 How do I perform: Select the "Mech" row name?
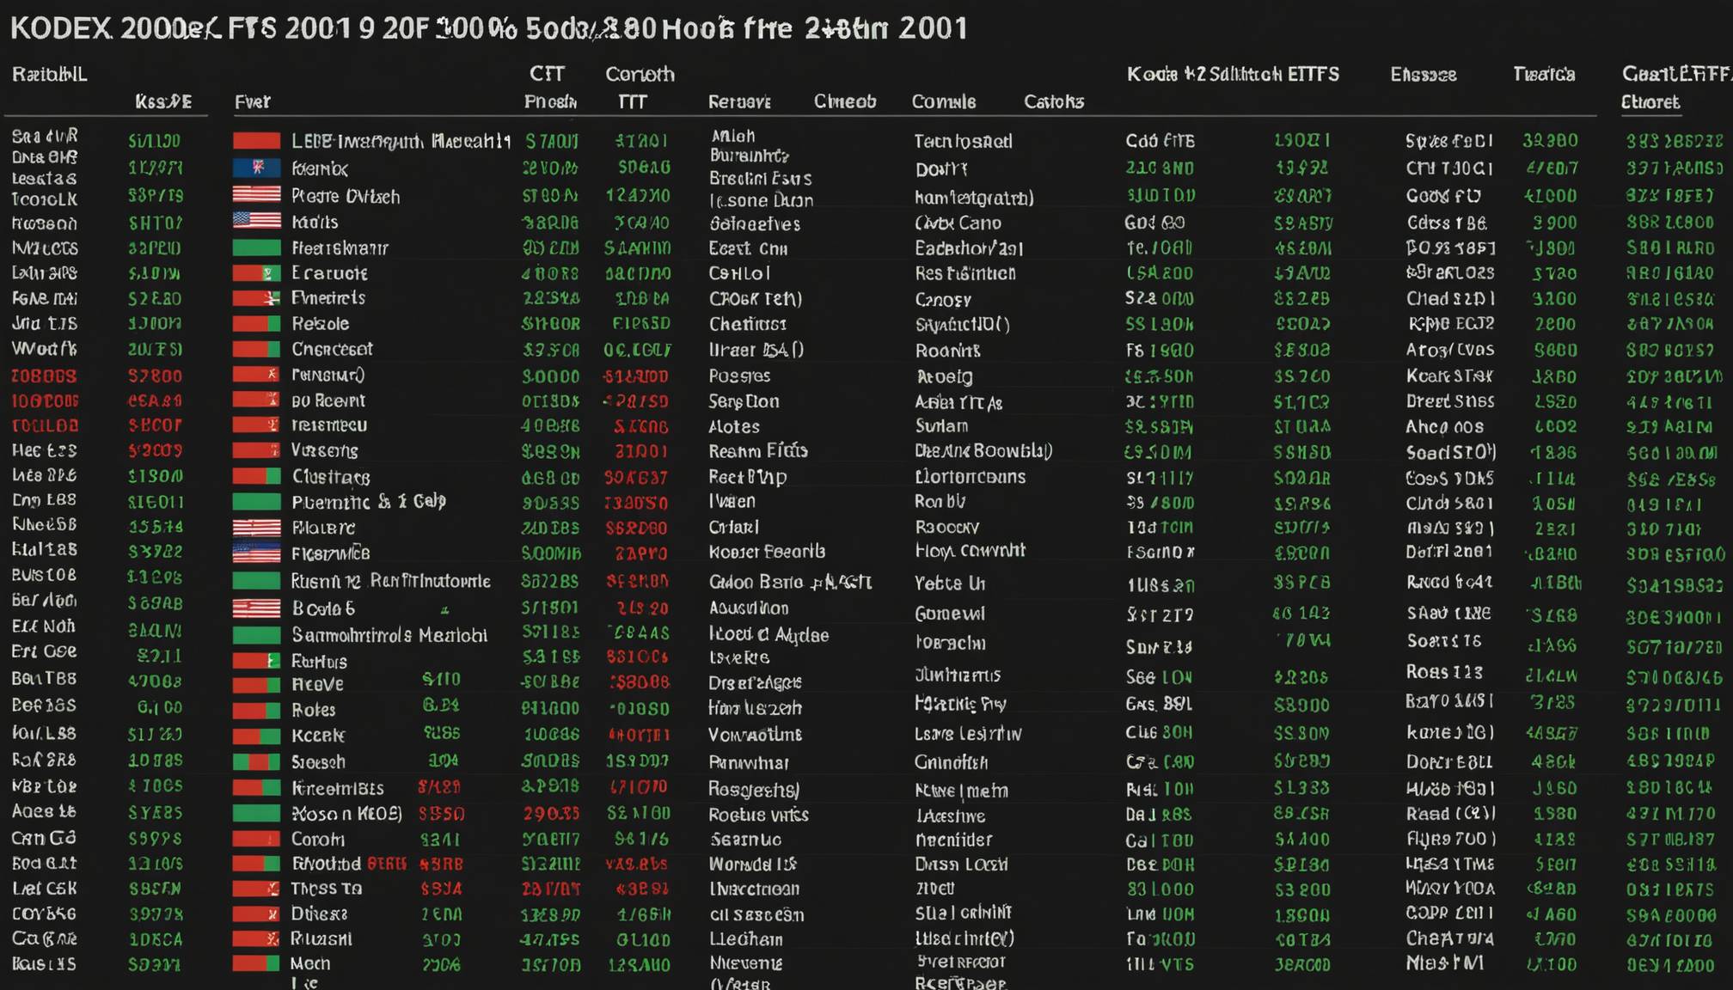point(310,964)
